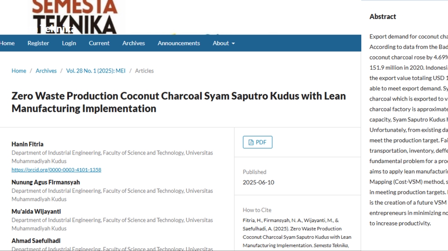Click the Semesta Teknika journal logo
This screenshot has width=448, height=251.
tap(75, 17)
